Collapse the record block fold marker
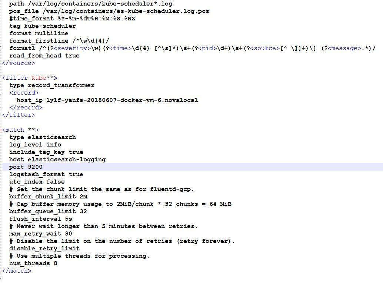The image size is (383, 283). [1, 93]
